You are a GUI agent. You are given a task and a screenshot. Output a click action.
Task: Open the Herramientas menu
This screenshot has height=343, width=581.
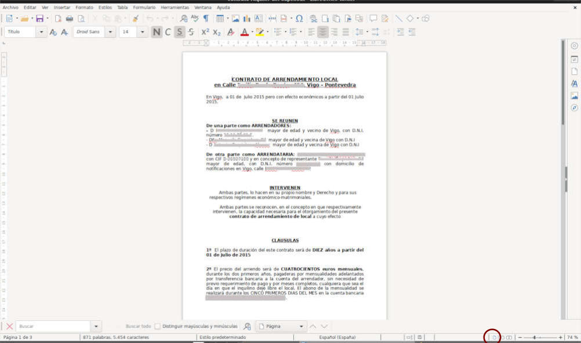[175, 8]
